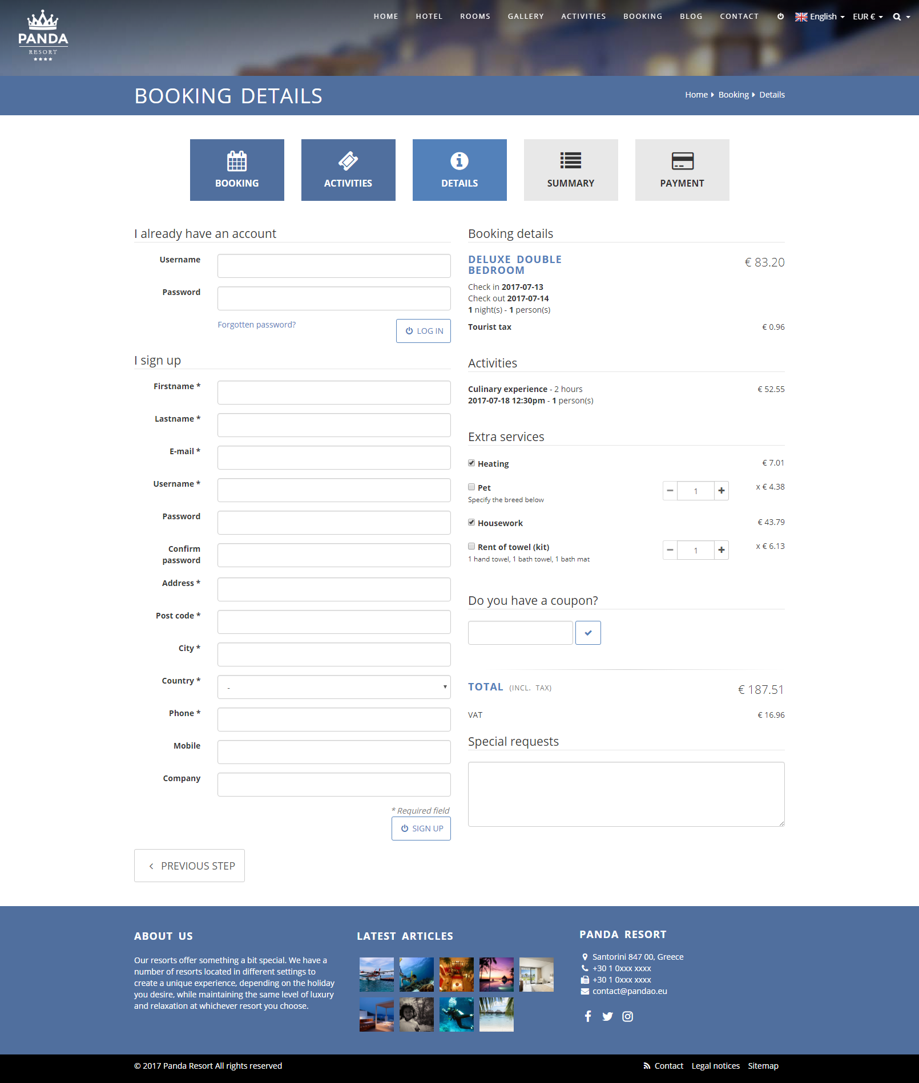Uncheck the Heating extra service
919x1083 pixels.
(471, 463)
